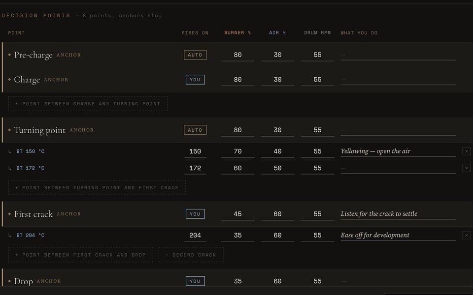Toggle Charge fires-on YOU badge
Screen dimensions: 473x295
195,80
